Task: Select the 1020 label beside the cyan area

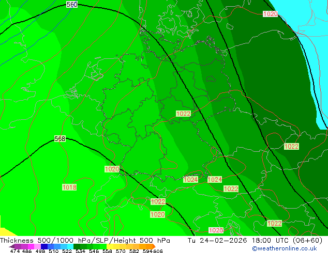Action: (x=270, y=14)
